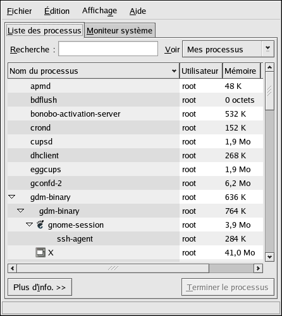Open the Fichier menu
The image size is (282, 316).
point(19,11)
